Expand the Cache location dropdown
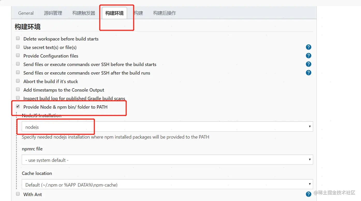361x201 pixels. tap(167, 184)
